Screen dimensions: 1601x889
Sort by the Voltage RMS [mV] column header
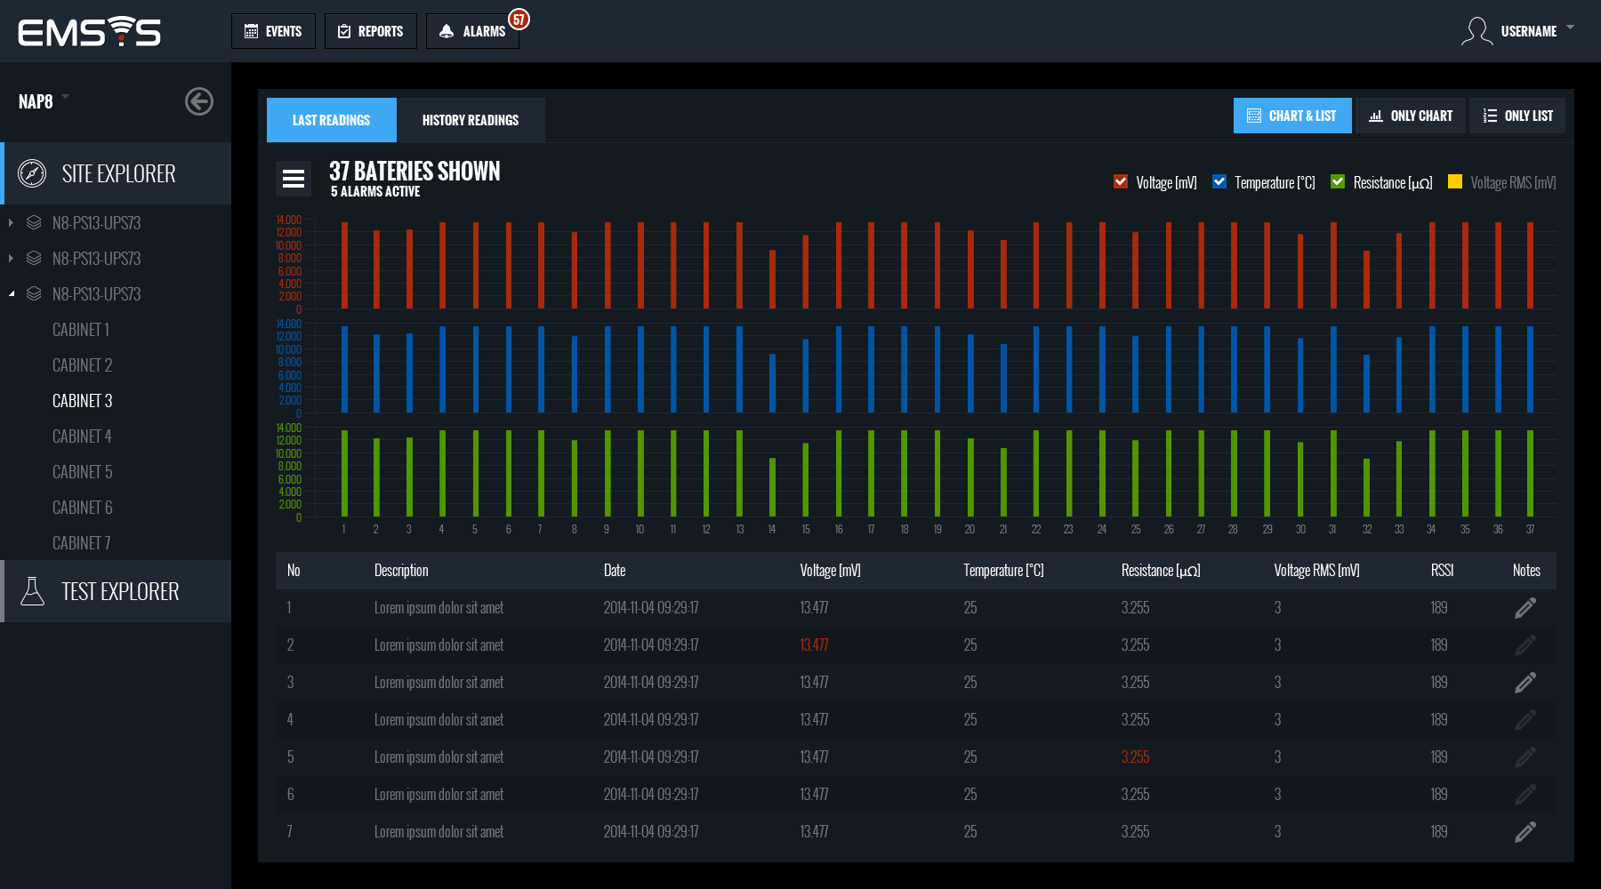pyautogui.click(x=1316, y=571)
